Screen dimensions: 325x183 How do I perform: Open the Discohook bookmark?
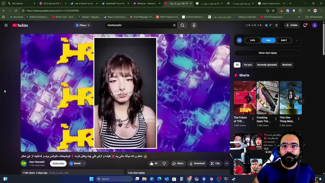[x=16, y=17]
